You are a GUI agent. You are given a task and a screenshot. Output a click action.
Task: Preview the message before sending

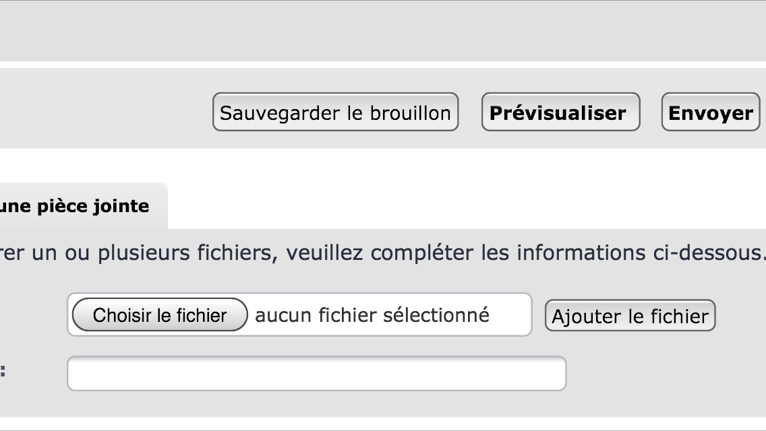(x=560, y=112)
